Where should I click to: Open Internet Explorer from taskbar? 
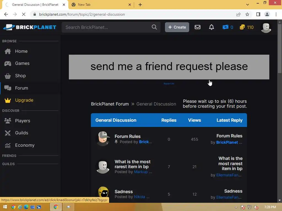(x=20, y=207)
